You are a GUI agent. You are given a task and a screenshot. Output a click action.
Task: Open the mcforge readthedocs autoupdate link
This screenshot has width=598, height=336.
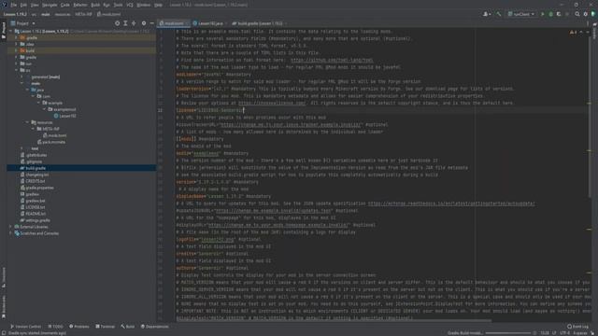(x=451, y=203)
